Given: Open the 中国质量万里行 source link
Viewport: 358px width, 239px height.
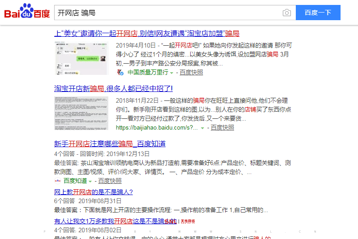Looking at the screenshot, I should pyautogui.click(x=148, y=73).
